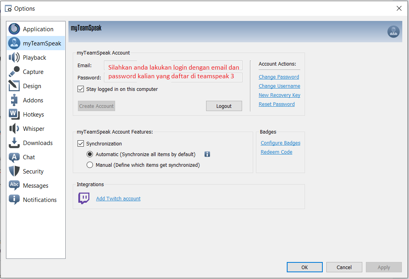Screen dimensions: 409x279
Task: Select Manual synchronization radio option
Action: (90, 165)
